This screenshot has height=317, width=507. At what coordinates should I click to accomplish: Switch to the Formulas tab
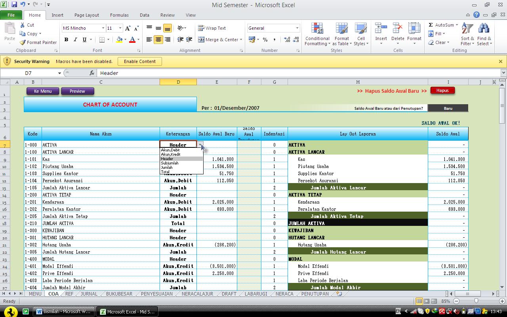click(x=119, y=15)
